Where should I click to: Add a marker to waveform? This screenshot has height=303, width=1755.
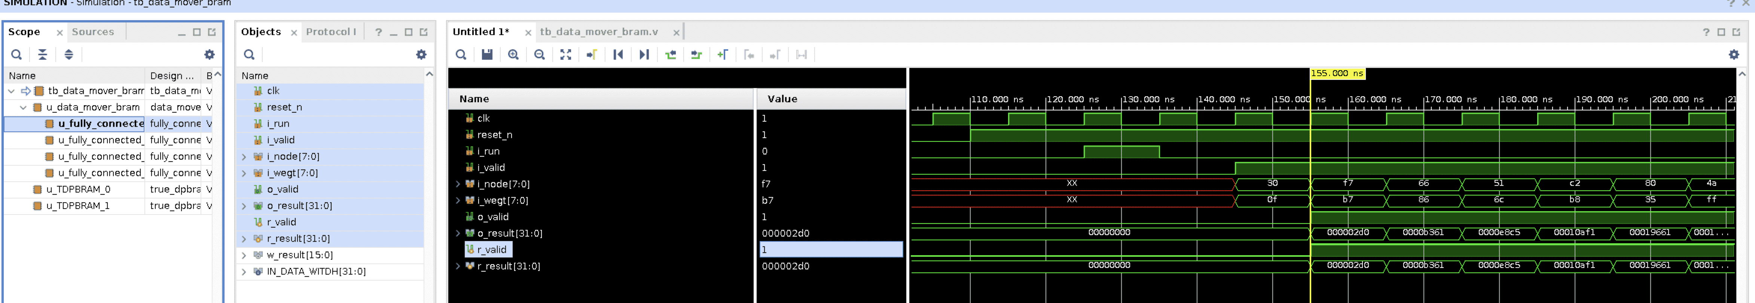click(x=723, y=54)
